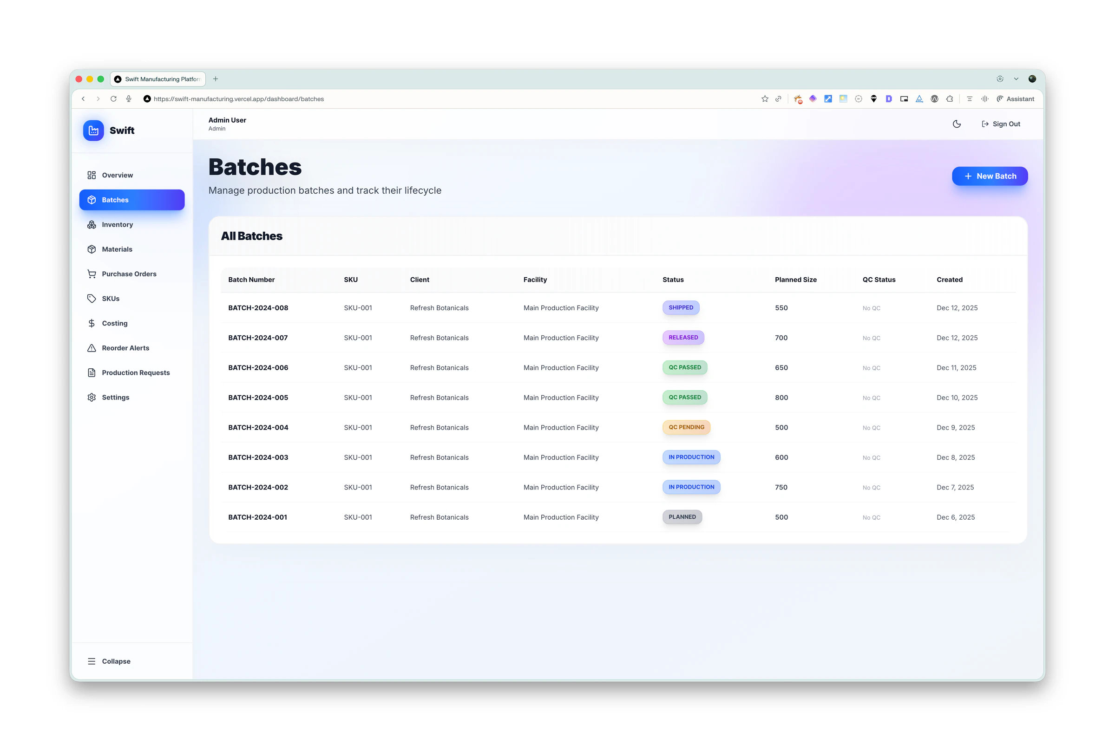Open batch BATCH-2024-006
The image size is (1115, 751).
(258, 368)
